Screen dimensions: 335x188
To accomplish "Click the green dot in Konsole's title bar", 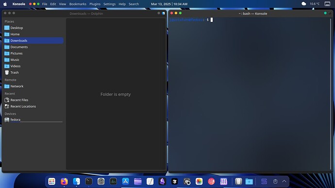I will [325, 13].
